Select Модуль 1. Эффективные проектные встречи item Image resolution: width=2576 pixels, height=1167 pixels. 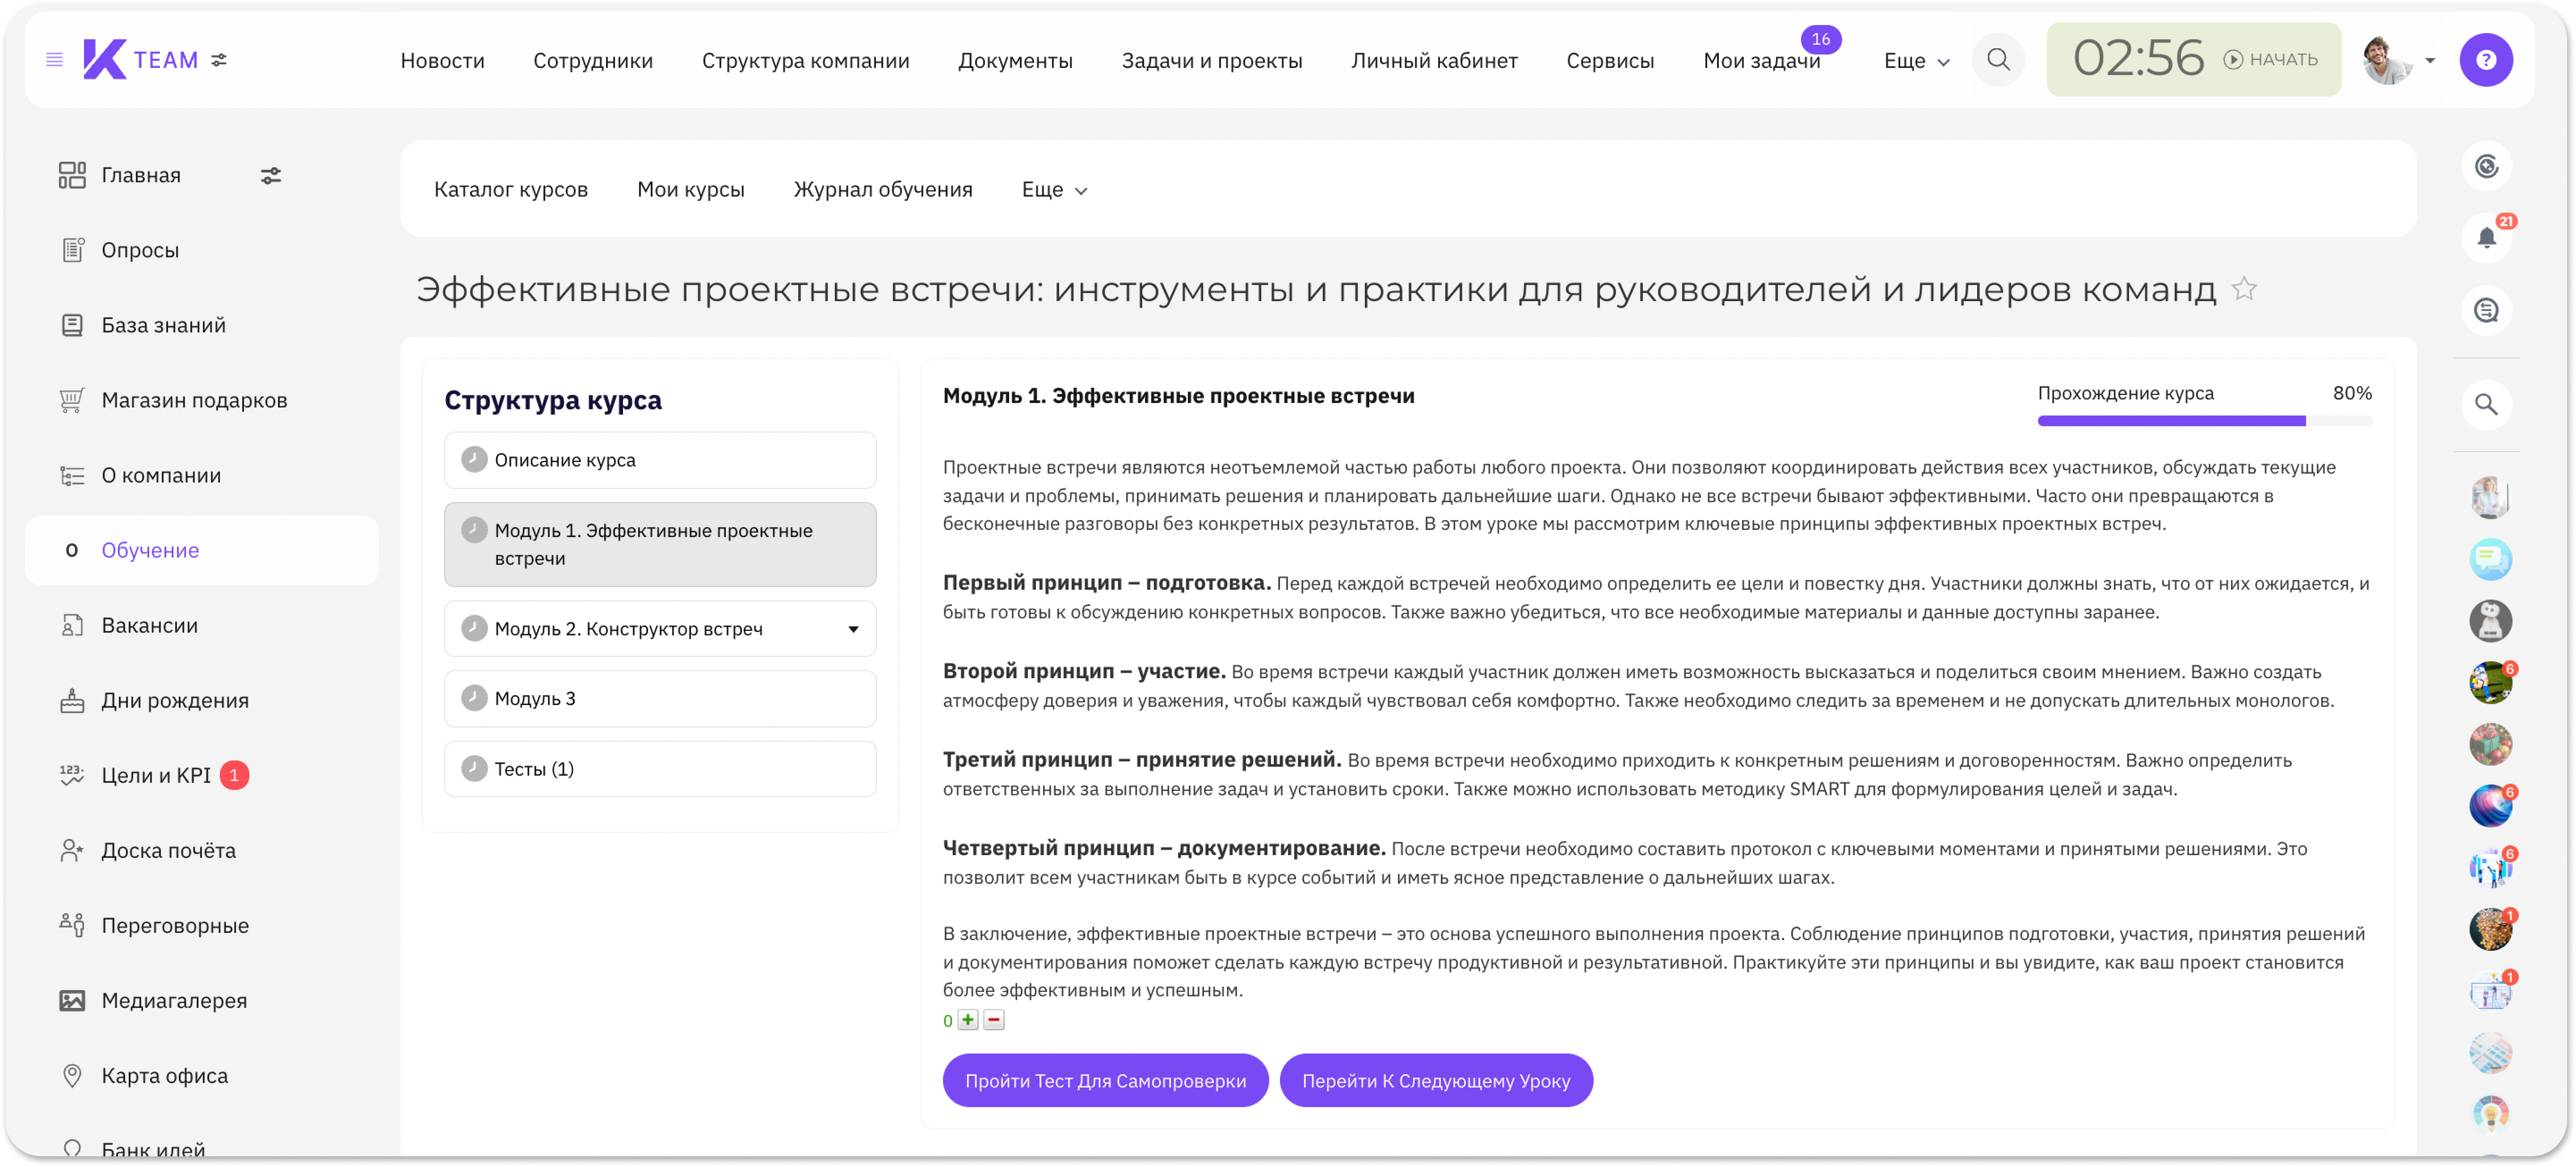[x=660, y=545]
